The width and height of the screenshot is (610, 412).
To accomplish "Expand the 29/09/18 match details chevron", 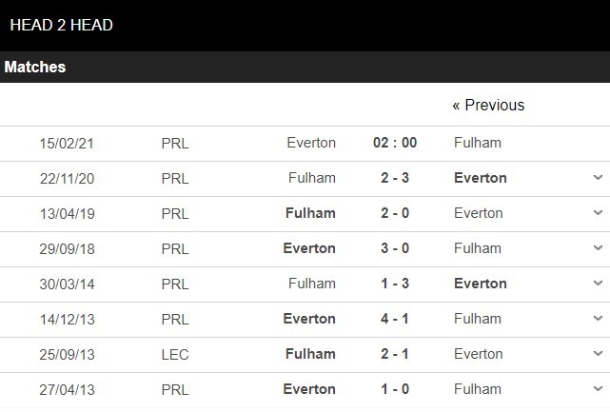I will click(x=598, y=248).
